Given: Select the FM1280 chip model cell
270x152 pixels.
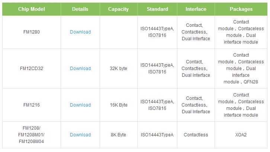Looking at the screenshot, I should click(32, 32).
